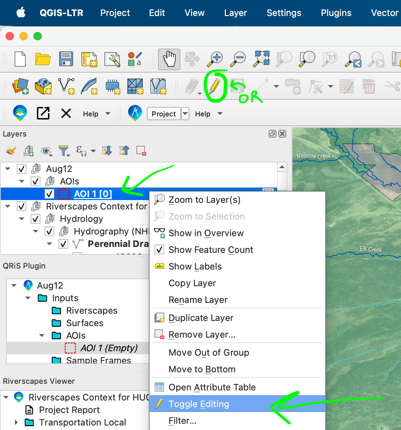Screen dimensions: 401x430
Task: Click New Shapefile Layer icon
Action: pos(66,86)
